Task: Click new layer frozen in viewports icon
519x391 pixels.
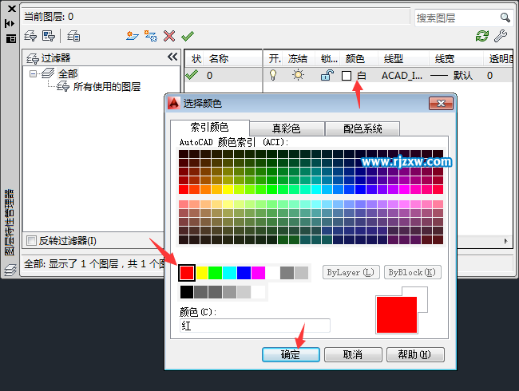Action: click(x=151, y=36)
